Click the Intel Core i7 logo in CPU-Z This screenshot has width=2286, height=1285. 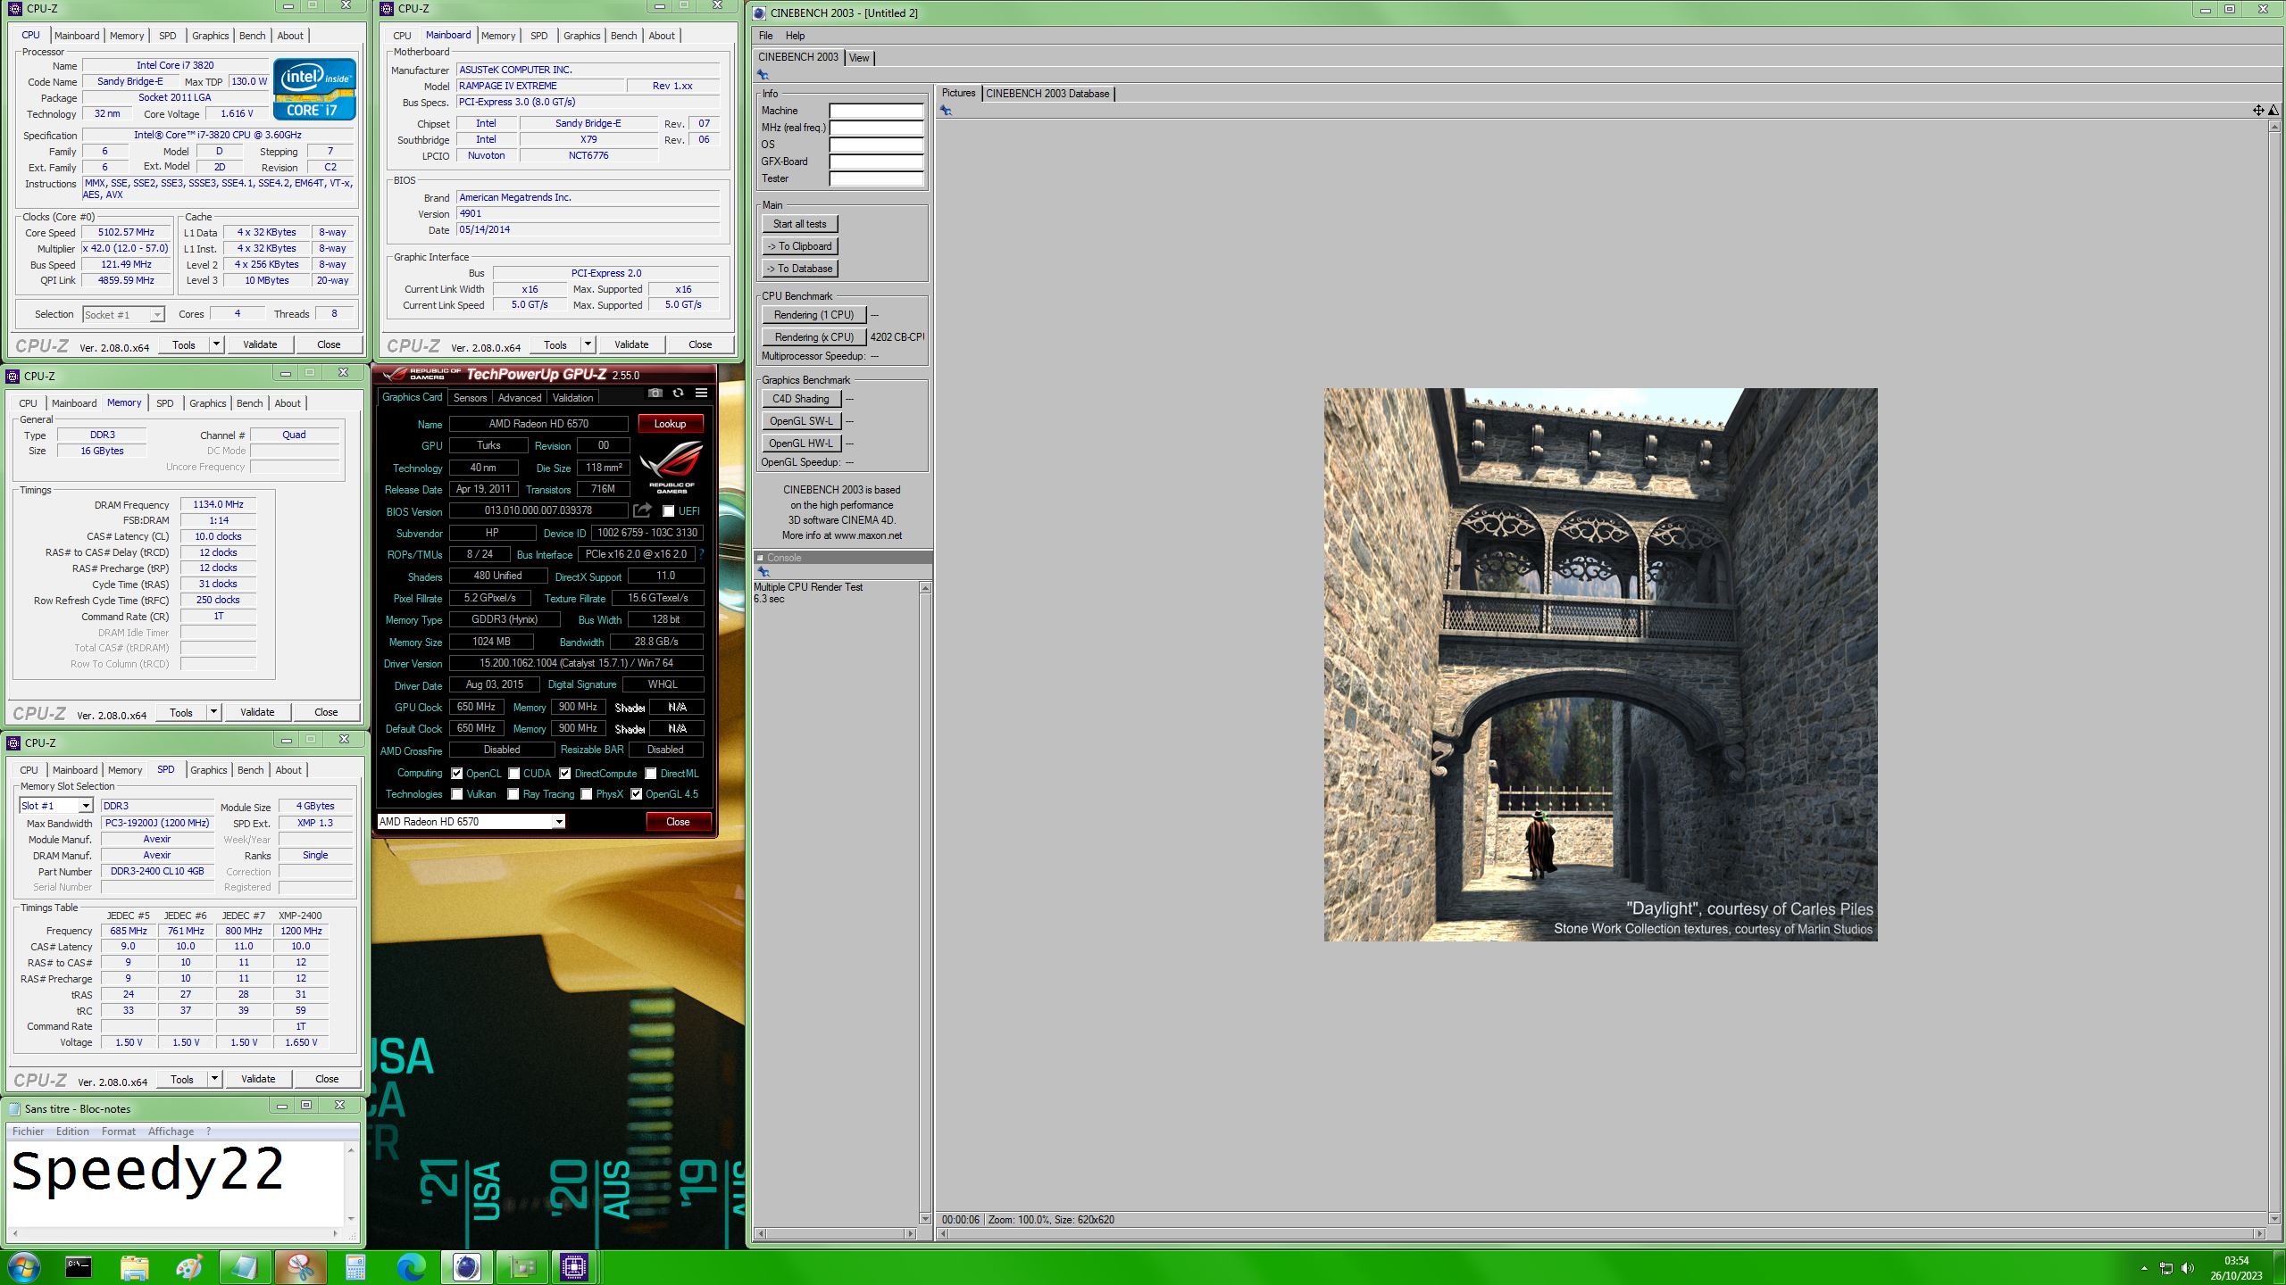point(314,89)
